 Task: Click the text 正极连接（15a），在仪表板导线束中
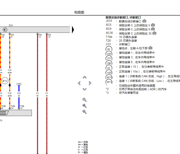[x=142, y=71]
